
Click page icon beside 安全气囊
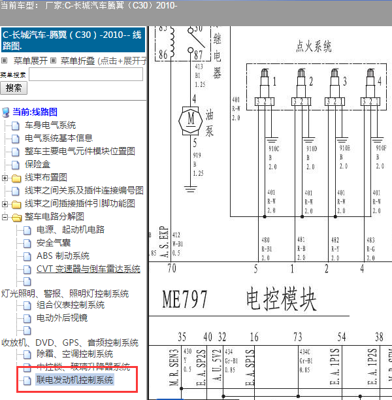pos(27,243)
